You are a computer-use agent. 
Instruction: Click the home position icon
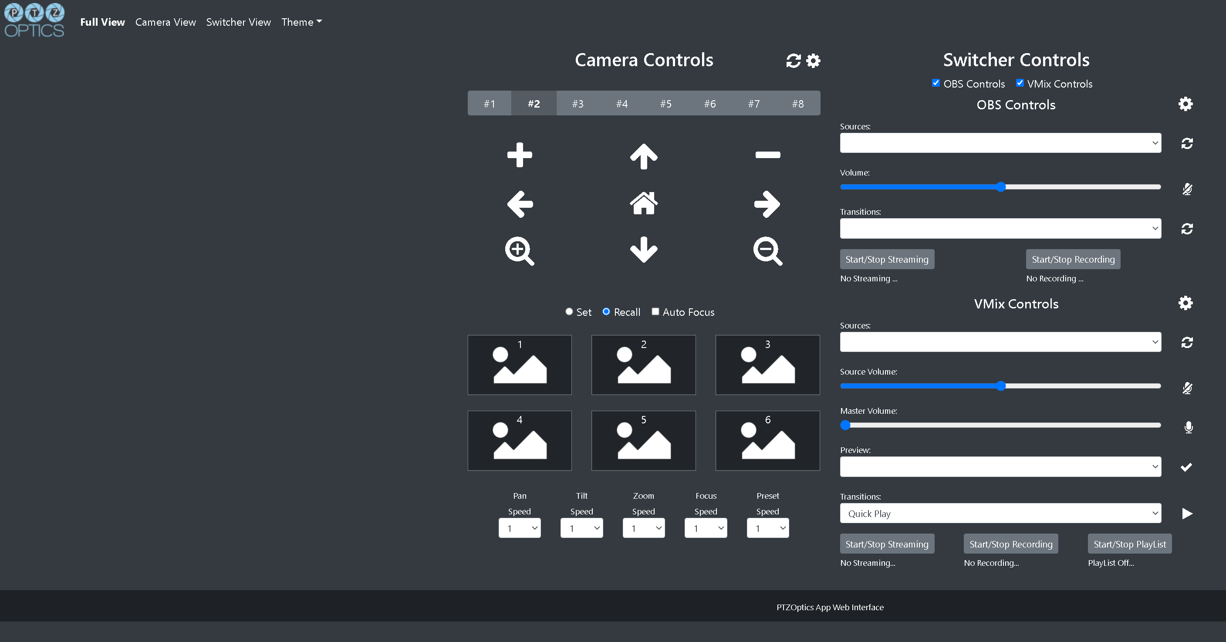coord(643,204)
